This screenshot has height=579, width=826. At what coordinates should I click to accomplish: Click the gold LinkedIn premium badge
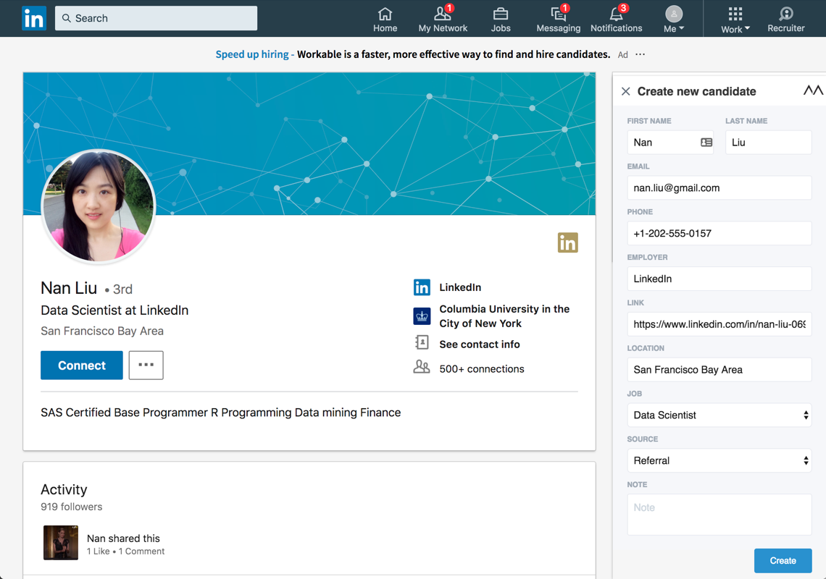click(567, 242)
